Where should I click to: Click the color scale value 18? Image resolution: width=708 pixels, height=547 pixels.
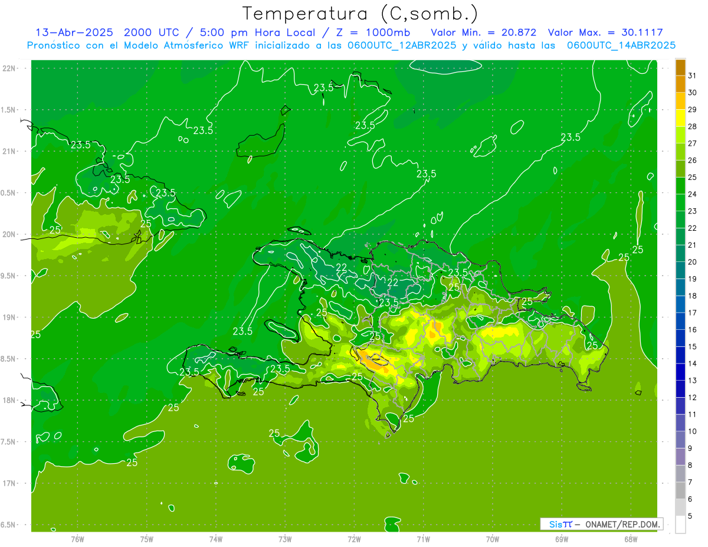pyautogui.click(x=692, y=296)
